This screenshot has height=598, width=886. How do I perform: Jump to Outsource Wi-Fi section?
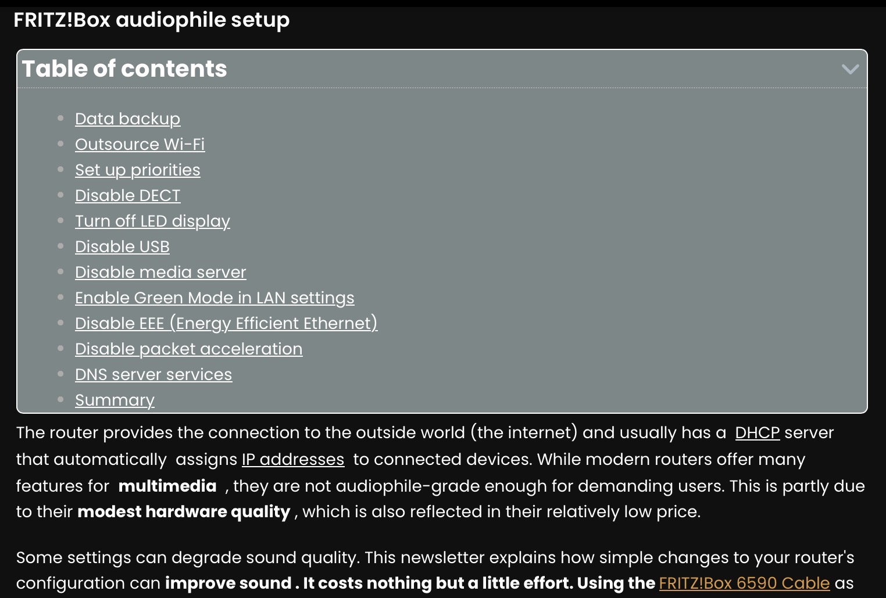coord(140,144)
